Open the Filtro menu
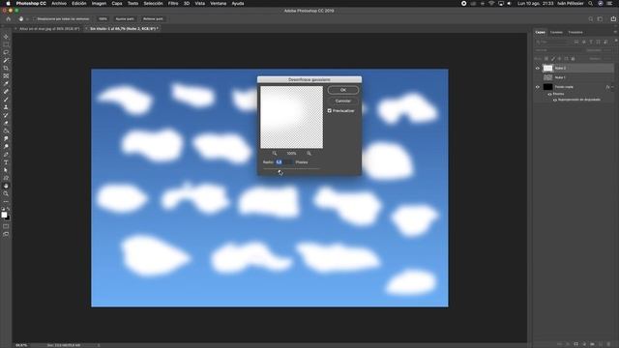The height and width of the screenshot is (348, 619). 173,3
